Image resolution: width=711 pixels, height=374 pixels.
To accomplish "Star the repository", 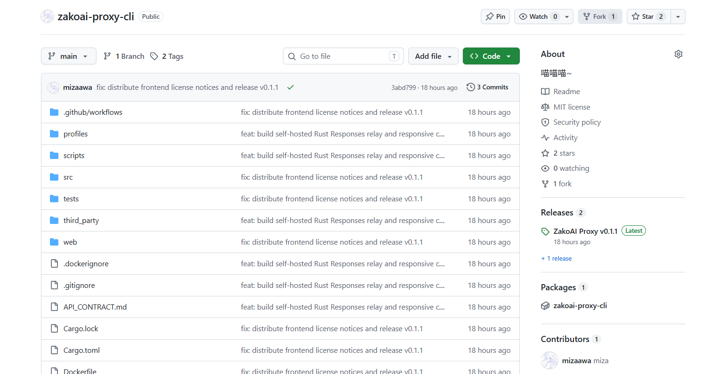I will click(x=648, y=16).
